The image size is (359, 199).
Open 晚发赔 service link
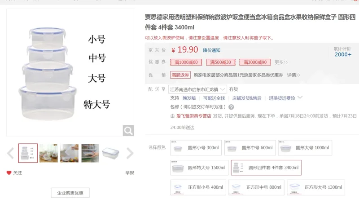pyautogui.click(x=189, y=98)
